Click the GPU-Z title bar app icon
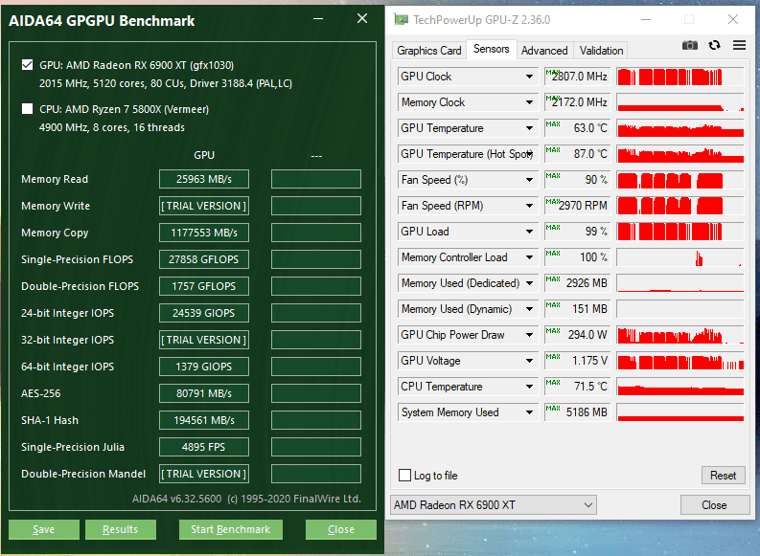760x556 pixels. 401,20
